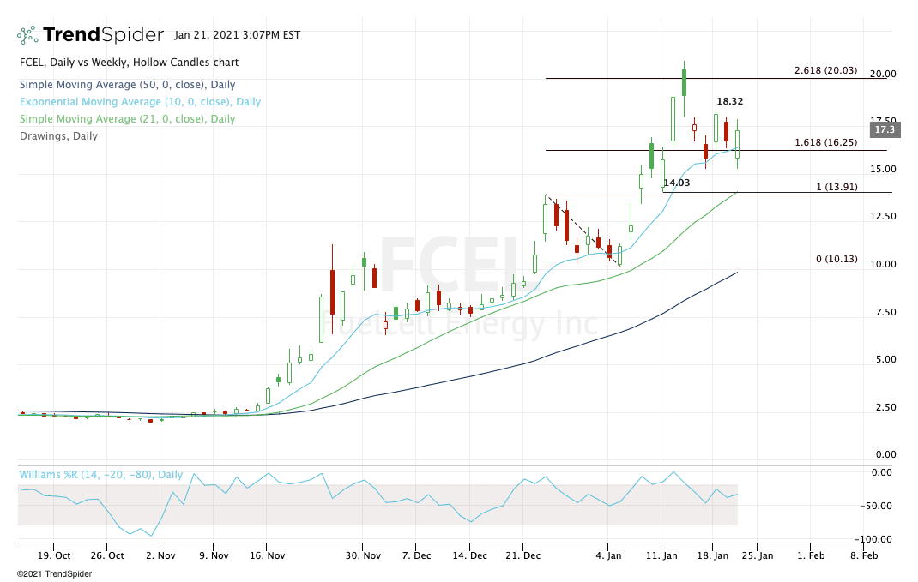Click the FCEL Daily vs Weekly chart title
Image resolution: width=918 pixels, height=582 pixels.
[x=130, y=63]
